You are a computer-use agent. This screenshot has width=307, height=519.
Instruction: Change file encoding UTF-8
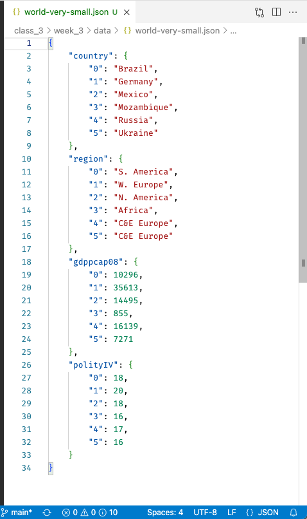(205, 513)
